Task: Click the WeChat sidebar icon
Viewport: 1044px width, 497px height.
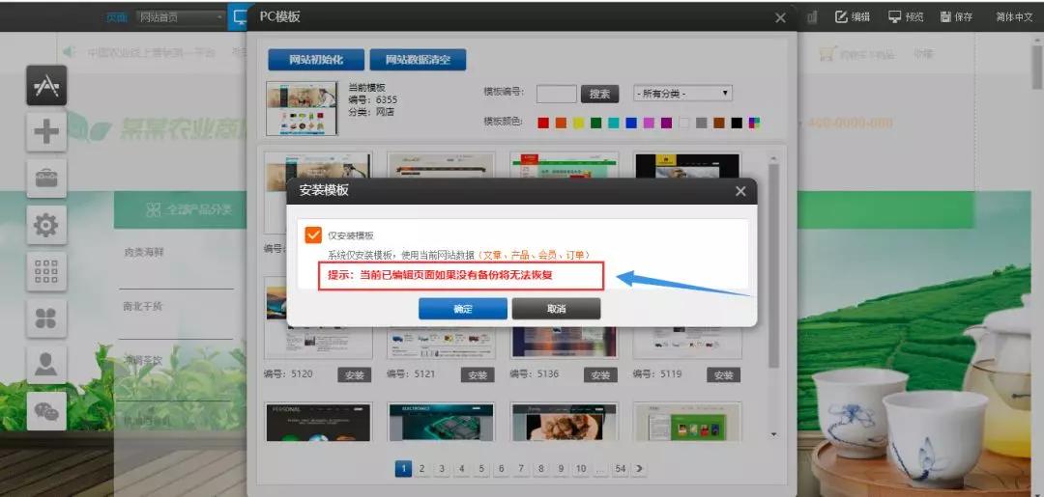Action: pos(46,410)
